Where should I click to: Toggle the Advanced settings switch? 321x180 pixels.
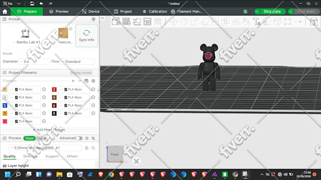pyautogui.click(x=79, y=139)
